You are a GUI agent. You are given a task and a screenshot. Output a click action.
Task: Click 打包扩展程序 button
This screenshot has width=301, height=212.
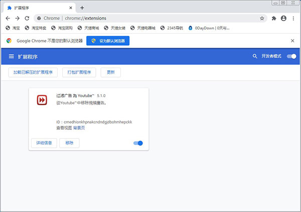79,72
